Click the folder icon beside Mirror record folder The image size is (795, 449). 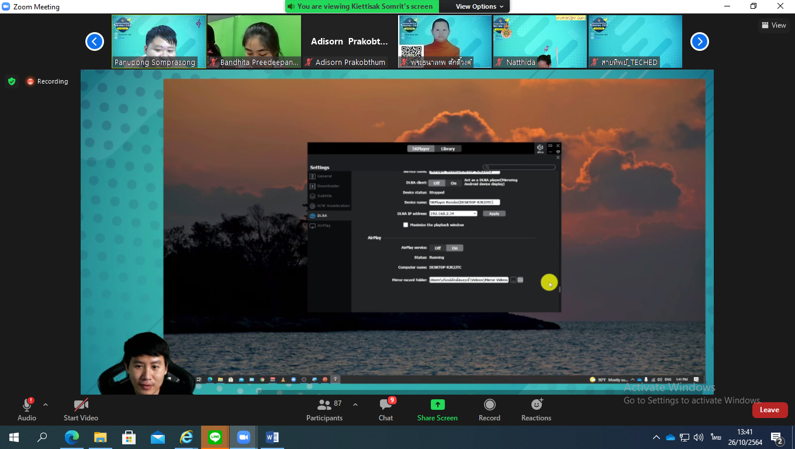[520, 280]
